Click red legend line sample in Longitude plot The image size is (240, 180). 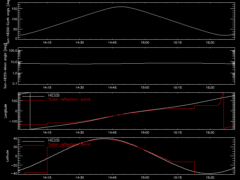33,100
